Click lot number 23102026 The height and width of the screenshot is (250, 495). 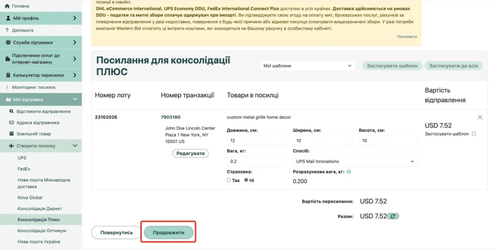106,117
